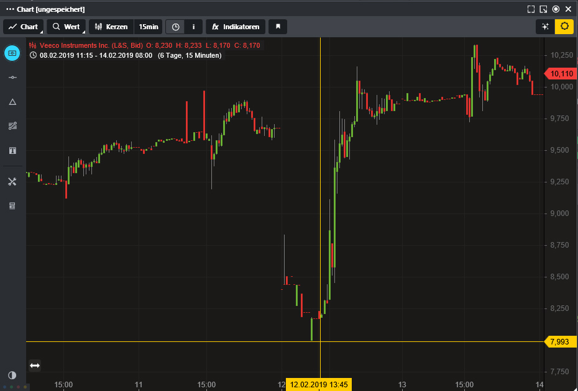Select the text annotation tool

point(12,151)
